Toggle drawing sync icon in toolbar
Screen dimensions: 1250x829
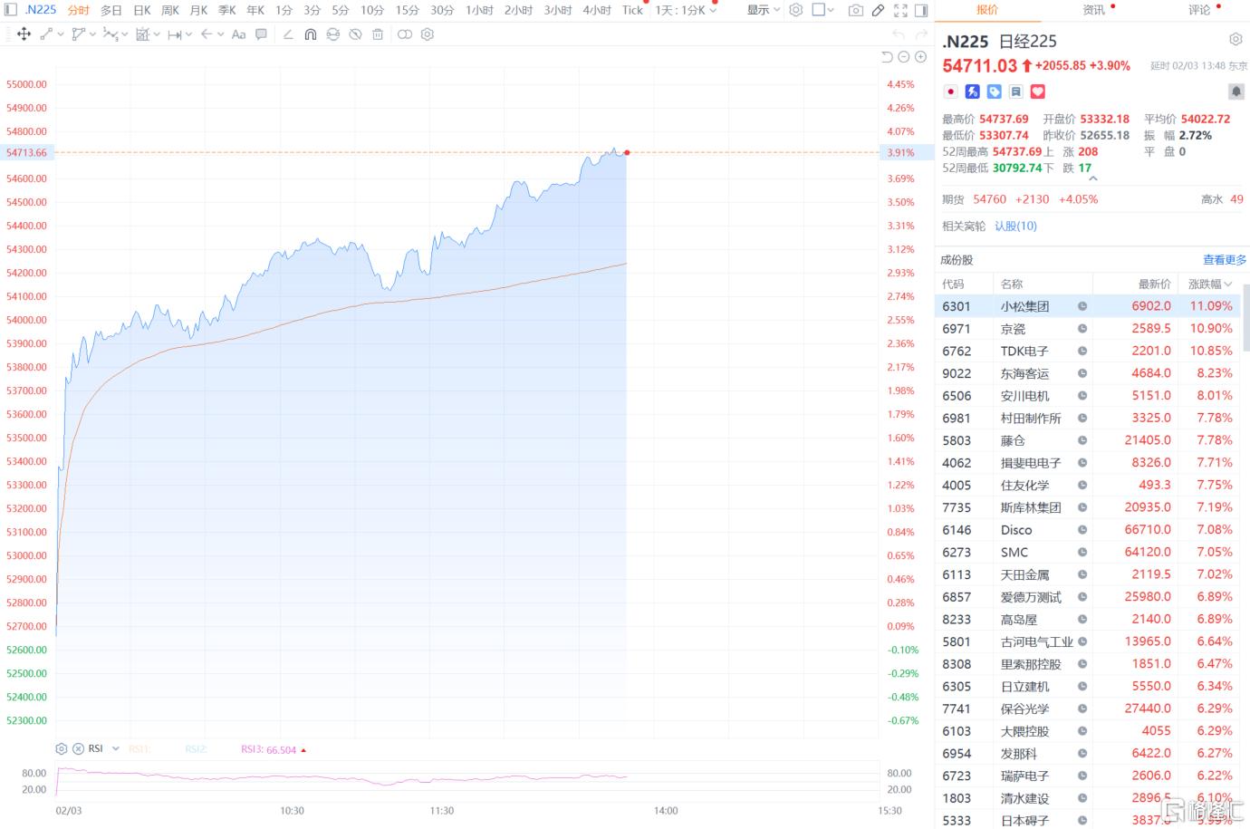(332, 34)
